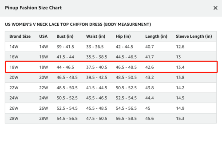Click the Length (in) column header
Image resolution: width=222 pixels, height=167 pixels.
156,36
